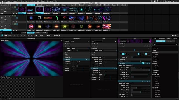
Task: Select the Footage deck tab
Action: click(31, 33)
